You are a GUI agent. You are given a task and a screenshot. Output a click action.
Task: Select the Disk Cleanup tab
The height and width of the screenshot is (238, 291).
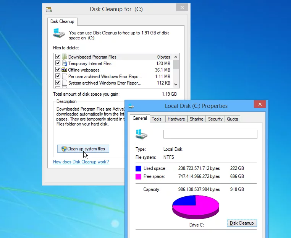62,21
